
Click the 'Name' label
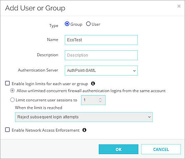[53, 39]
